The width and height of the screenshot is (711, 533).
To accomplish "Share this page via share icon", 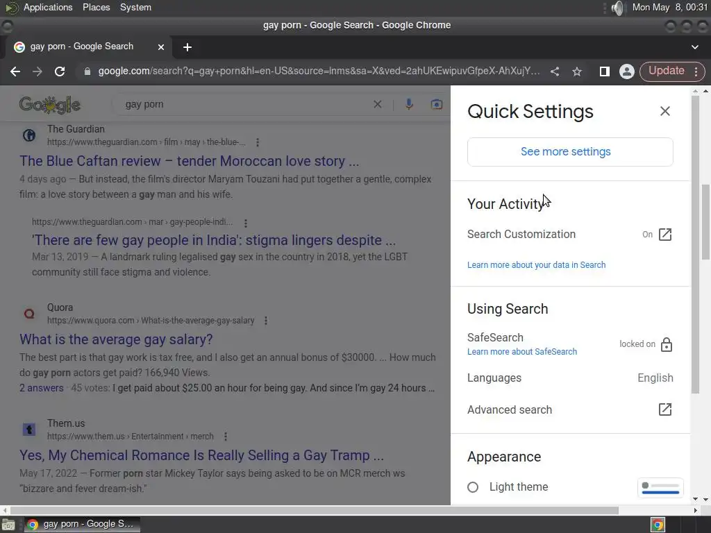I will coord(555,71).
